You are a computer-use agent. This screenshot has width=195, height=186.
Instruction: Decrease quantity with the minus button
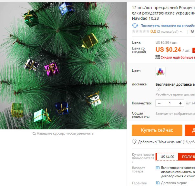(x=159, y=103)
